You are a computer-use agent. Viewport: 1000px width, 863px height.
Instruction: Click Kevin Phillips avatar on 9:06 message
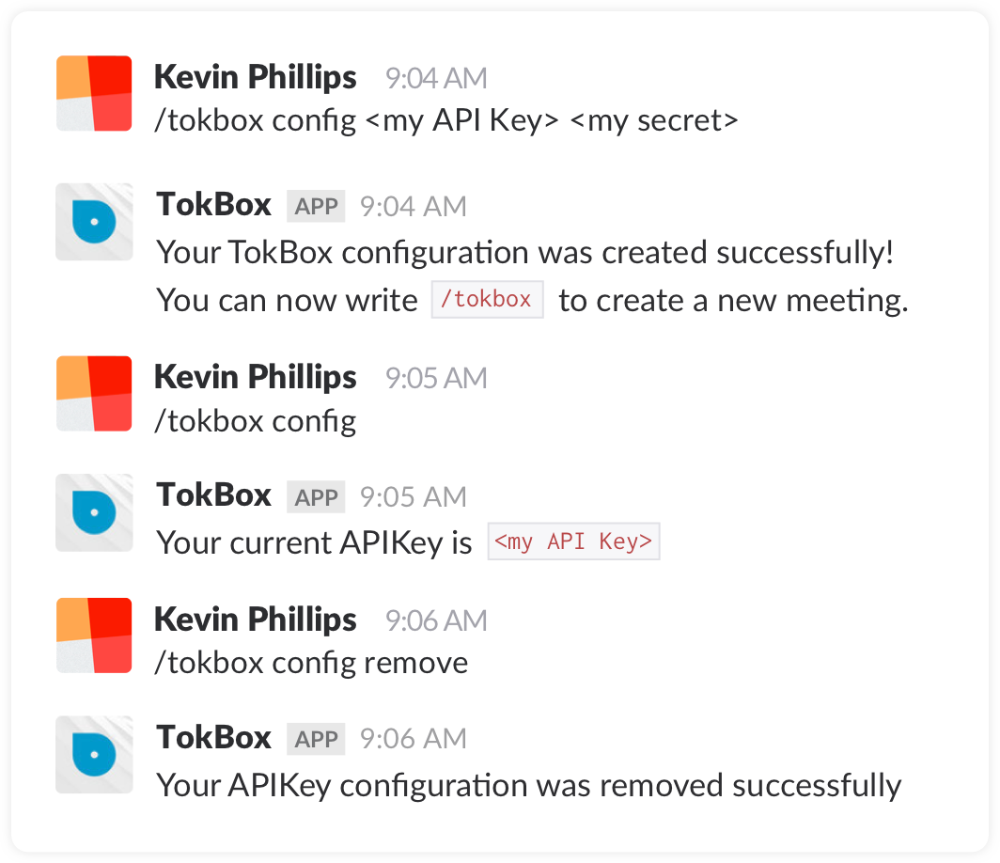click(94, 635)
